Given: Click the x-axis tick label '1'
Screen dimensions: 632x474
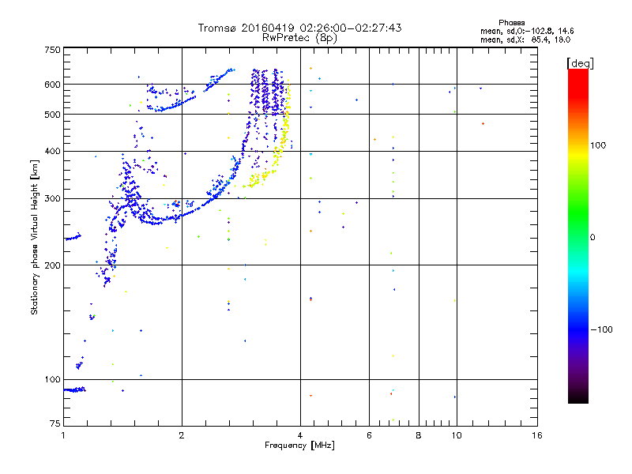Looking at the screenshot, I should pyautogui.click(x=63, y=435).
